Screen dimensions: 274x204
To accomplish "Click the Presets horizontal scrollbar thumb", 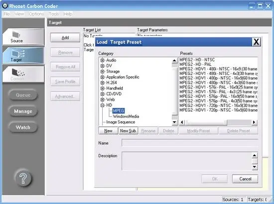I will (206, 122).
